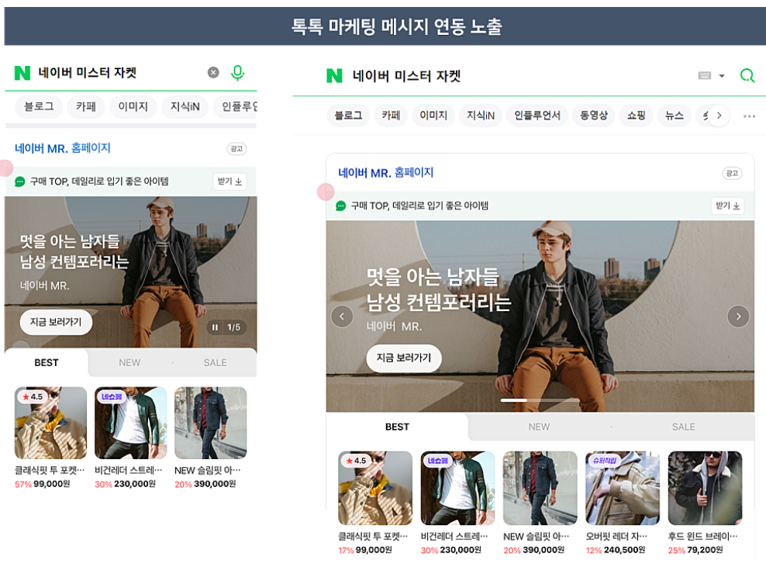The image size is (766, 567).
Task: Select 뉴스 tab in desktop view
Action: 675,116
